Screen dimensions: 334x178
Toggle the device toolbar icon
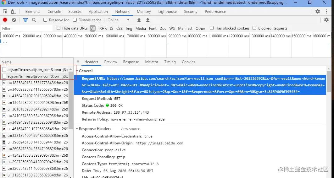pyautogui.click(x=14, y=11)
